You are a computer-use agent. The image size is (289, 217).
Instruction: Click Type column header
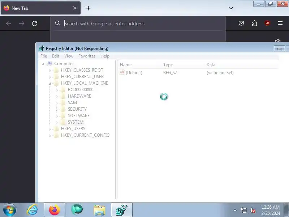(x=168, y=65)
